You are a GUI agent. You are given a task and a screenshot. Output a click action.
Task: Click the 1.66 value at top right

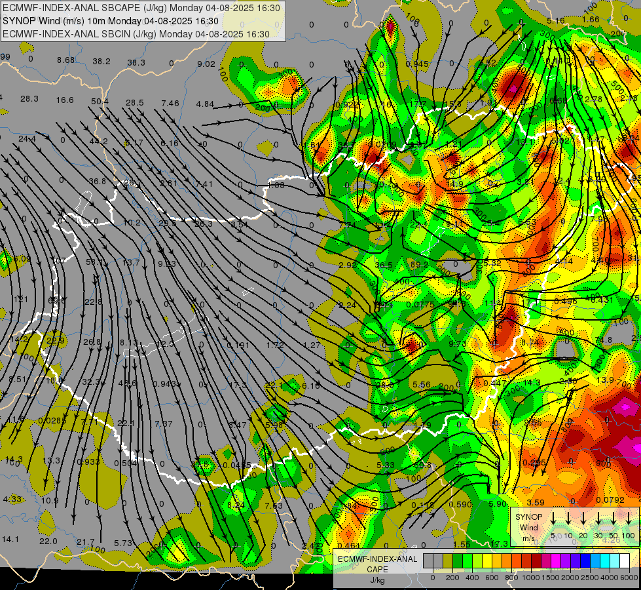click(x=591, y=19)
